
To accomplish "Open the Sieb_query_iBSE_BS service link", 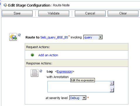I will (54, 37).
